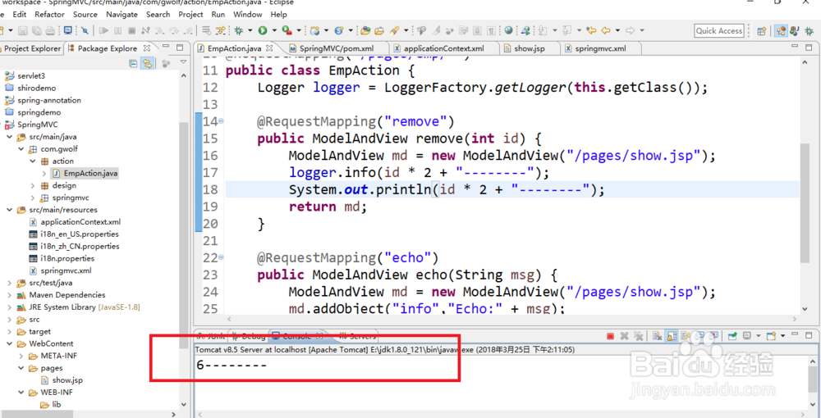Switch to the springmvc.xml editor tab
Image resolution: width=821 pixels, height=418 pixels.
[600, 48]
